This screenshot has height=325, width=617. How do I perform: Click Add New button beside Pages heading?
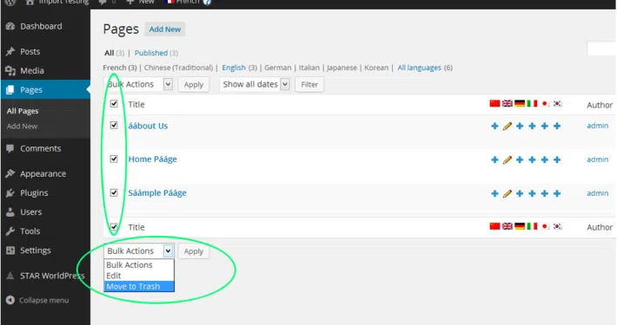pyautogui.click(x=165, y=29)
